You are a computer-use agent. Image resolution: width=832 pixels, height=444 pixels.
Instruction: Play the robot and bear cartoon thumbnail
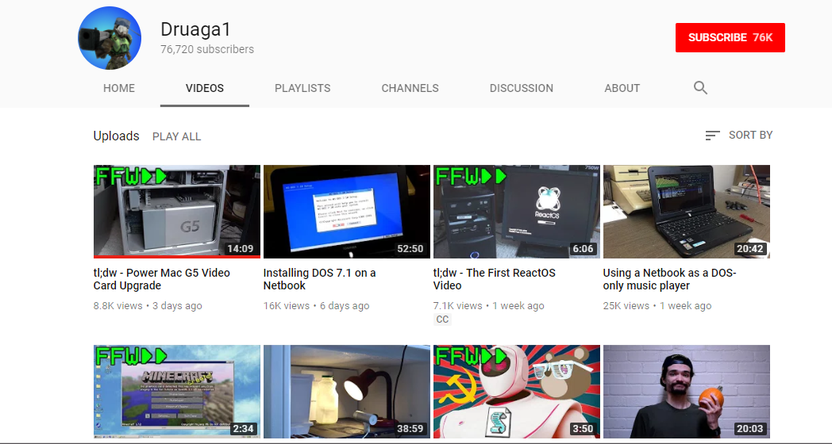point(516,392)
